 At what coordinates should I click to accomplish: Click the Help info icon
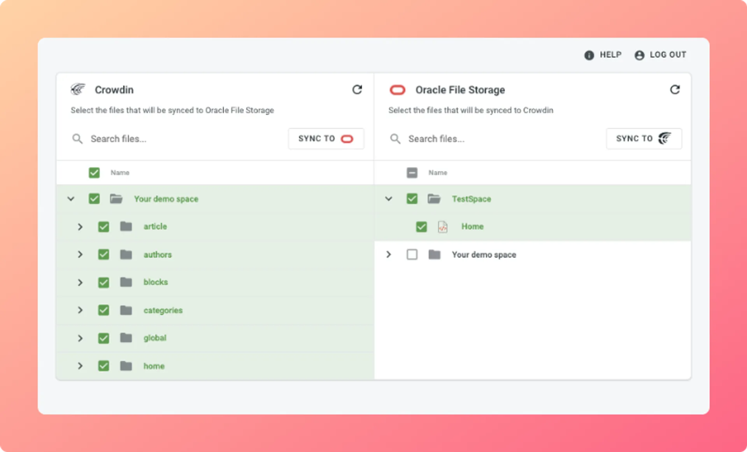coord(589,55)
